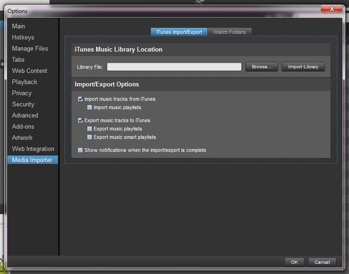Switch to the Watch Folders tab

(229, 32)
